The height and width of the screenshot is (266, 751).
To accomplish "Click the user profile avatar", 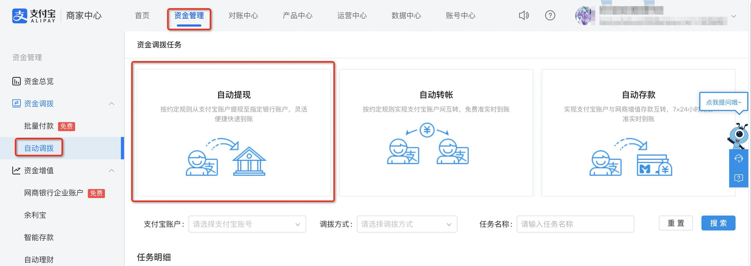I will click(585, 16).
